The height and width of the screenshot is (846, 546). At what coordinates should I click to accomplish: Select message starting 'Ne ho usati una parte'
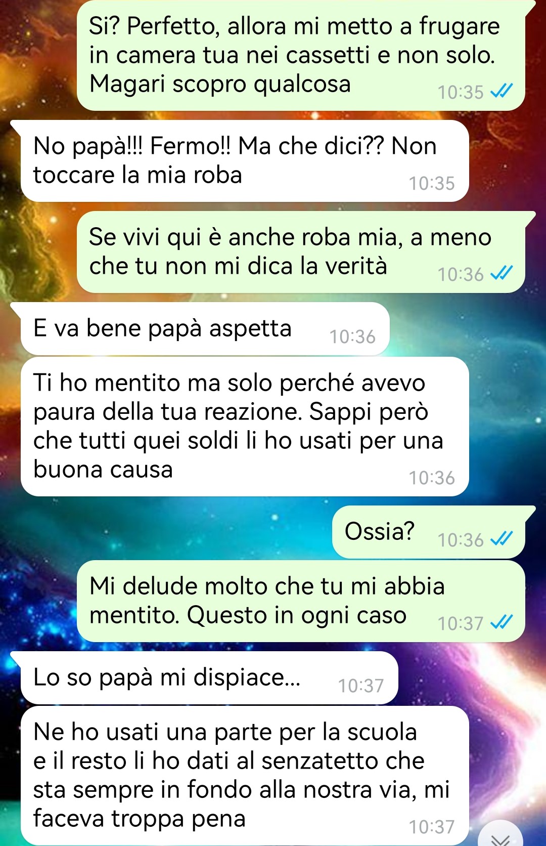(x=245, y=776)
